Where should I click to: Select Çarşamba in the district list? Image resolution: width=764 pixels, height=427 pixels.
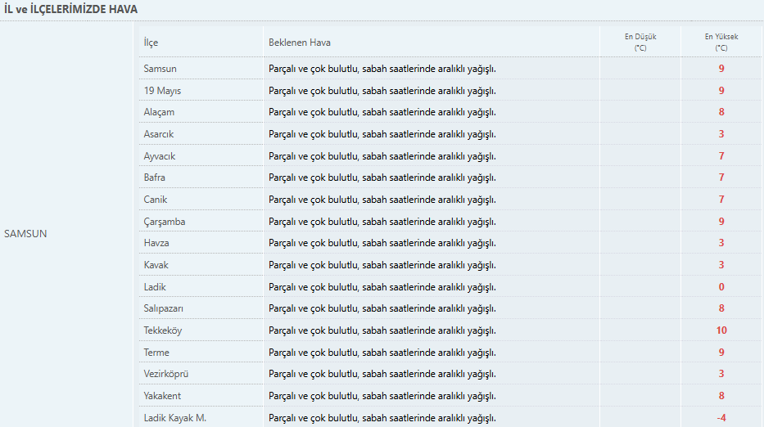tap(164, 222)
